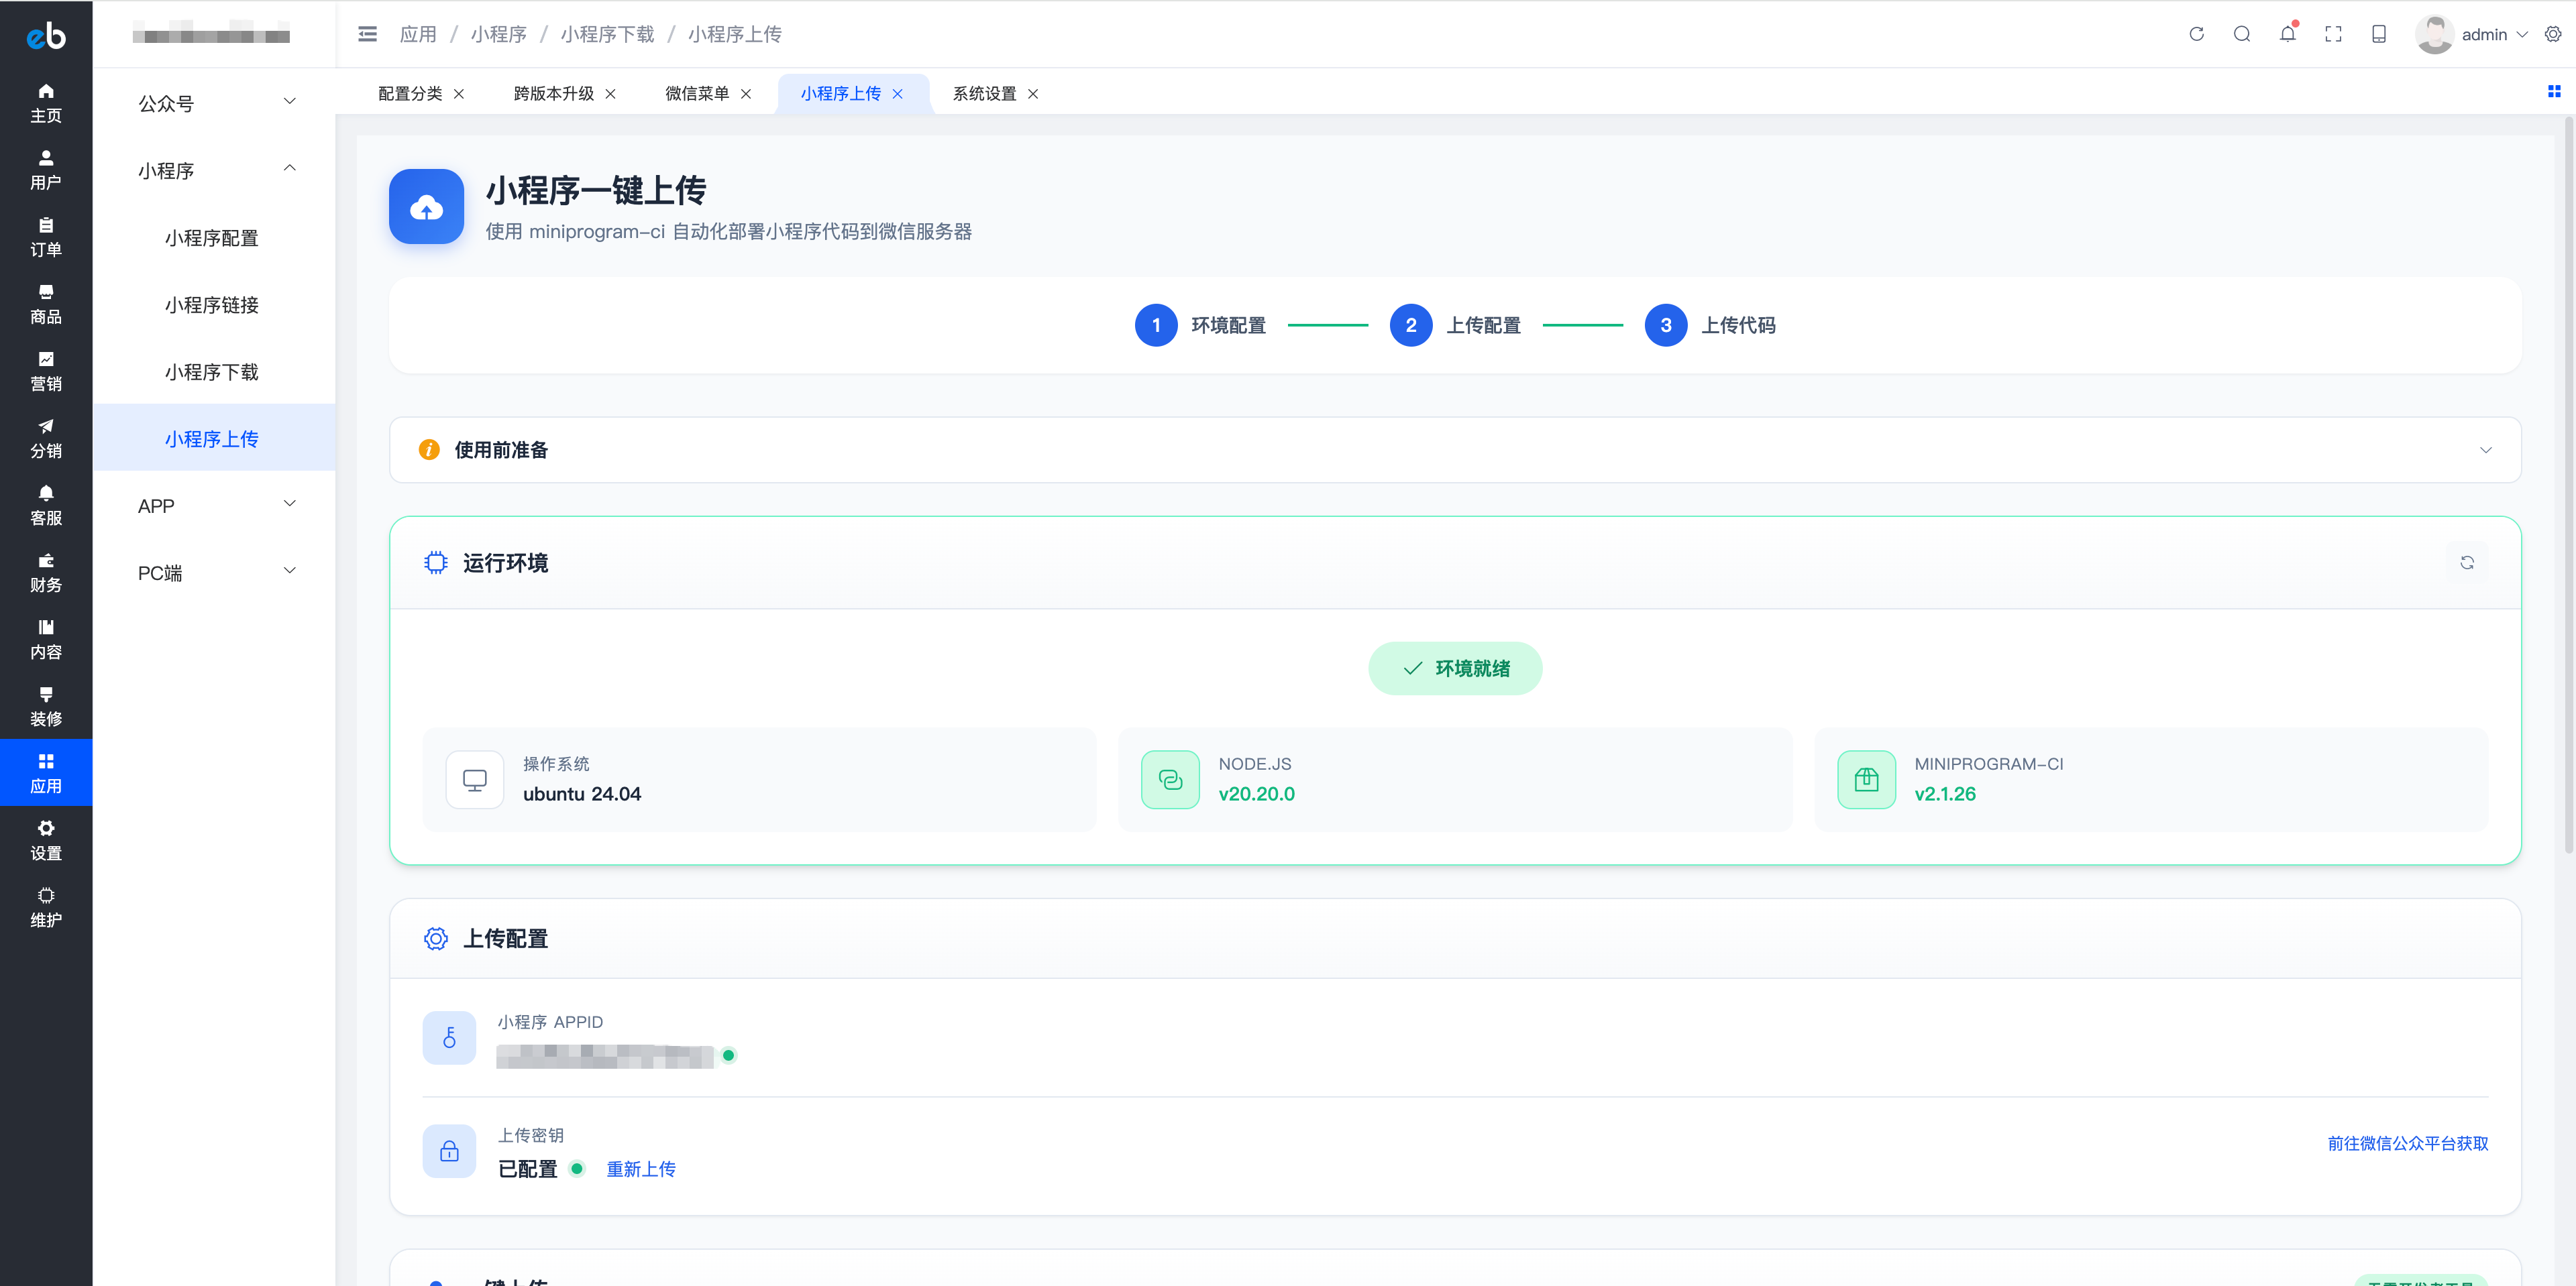Open the search icon in header
The width and height of the screenshot is (2576, 1286).
tap(2242, 34)
